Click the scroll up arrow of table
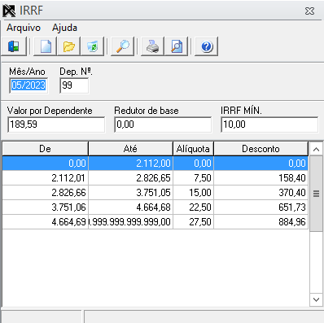The width and height of the screenshot is (324, 323). coord(316,149)
